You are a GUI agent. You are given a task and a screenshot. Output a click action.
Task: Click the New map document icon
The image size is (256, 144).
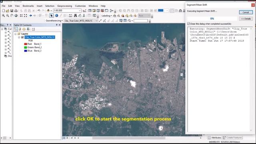(x=4, y=11)
